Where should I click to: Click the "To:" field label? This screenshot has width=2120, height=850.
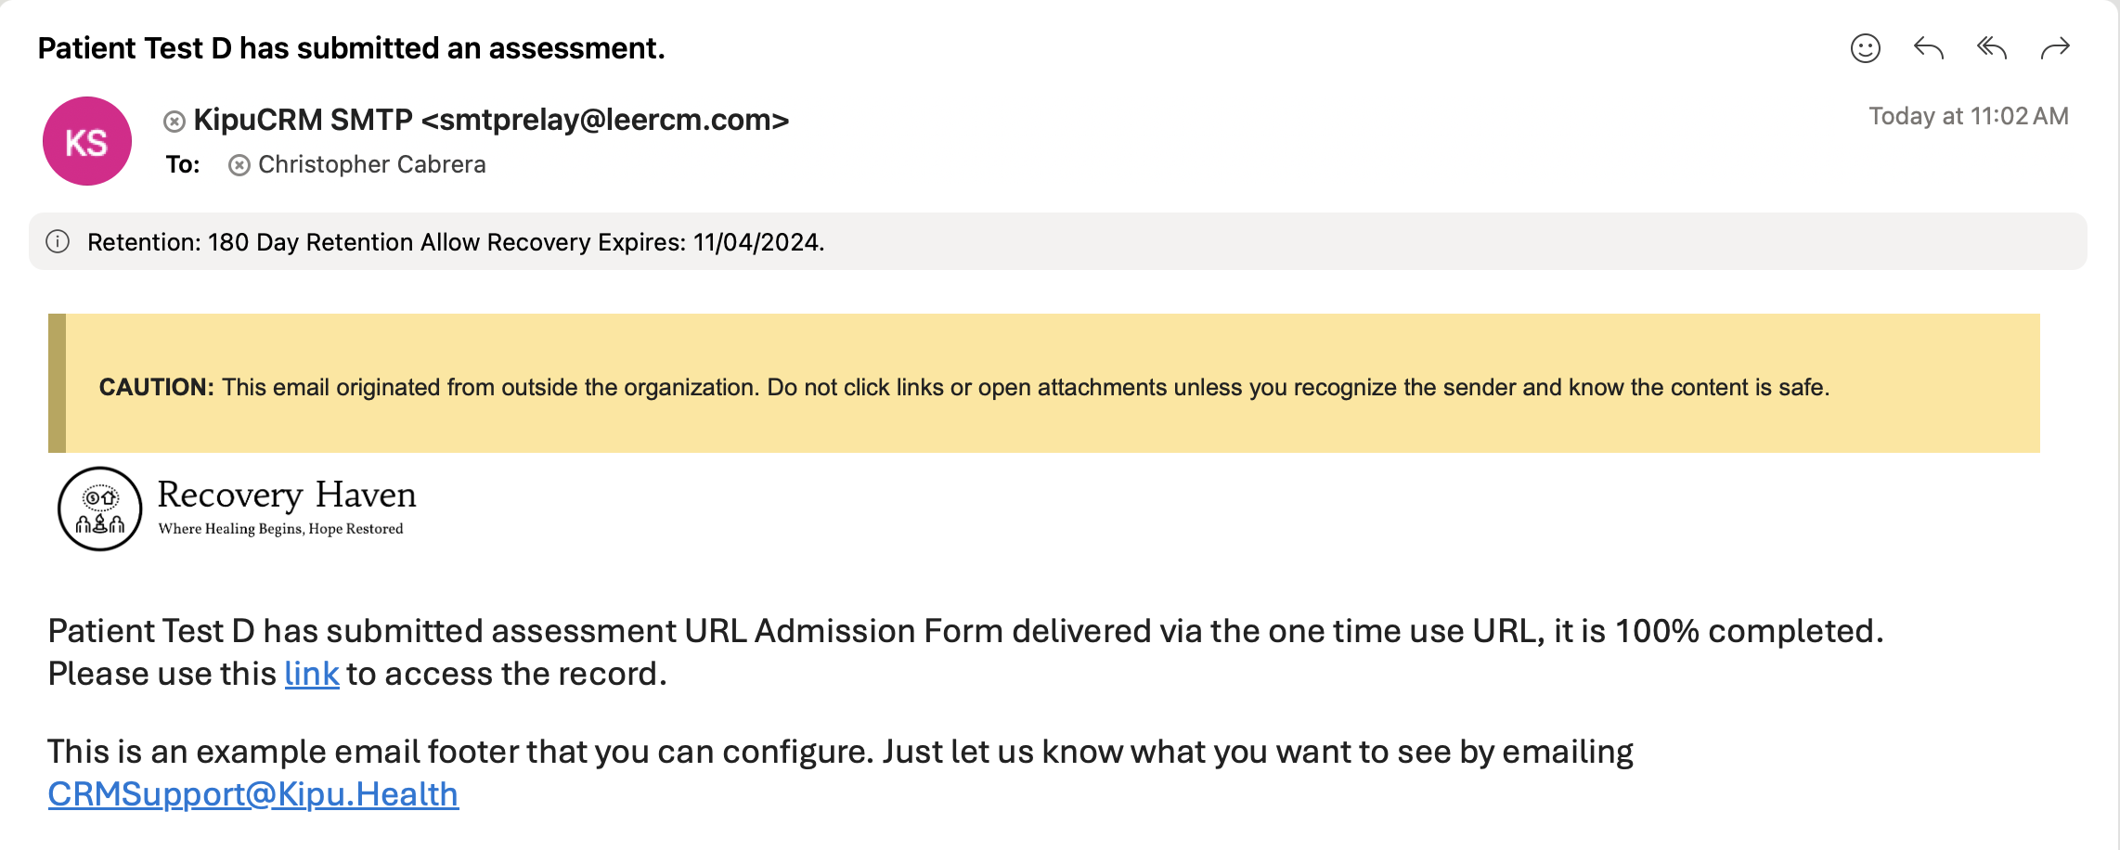pyautogui.click(x=183, y=164)
